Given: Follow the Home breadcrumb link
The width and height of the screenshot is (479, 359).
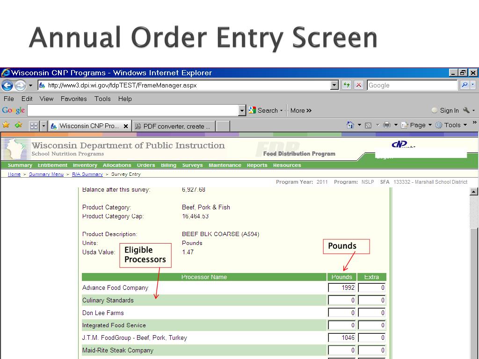Looking at the screenshot, I should (x=14, y=174).
